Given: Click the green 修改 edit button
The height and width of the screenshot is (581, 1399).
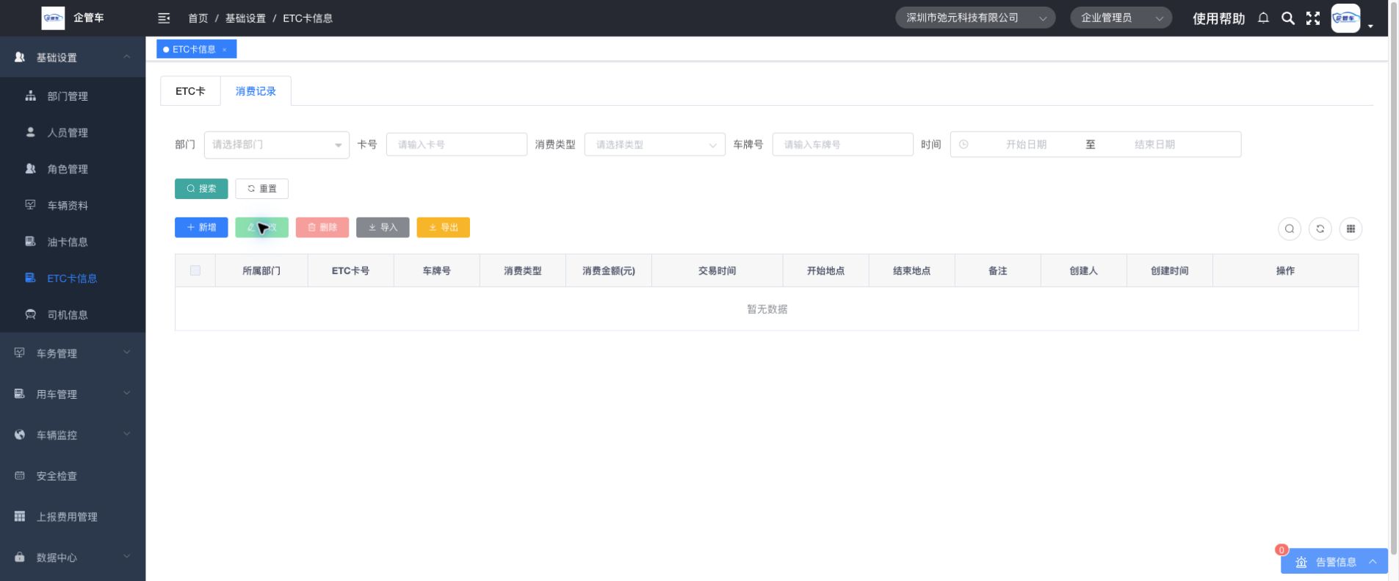Looking at the screenshot, I should [261, 228].
